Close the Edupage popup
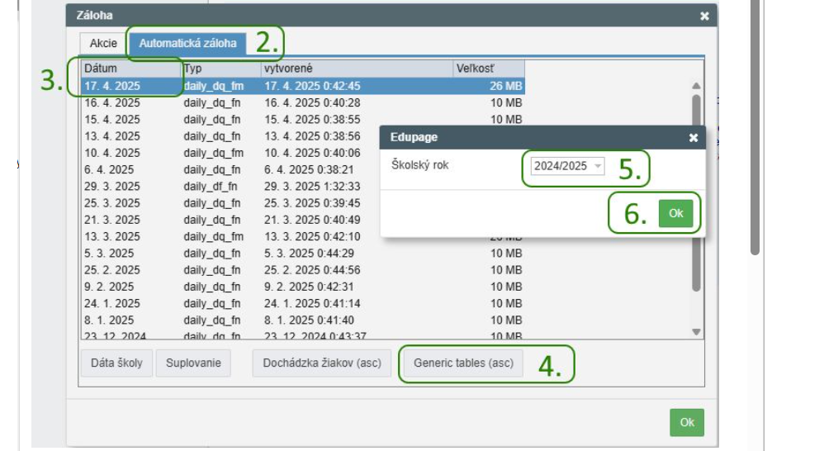Image resolution: width=824 pixels, height=451 pixels. 693,138
